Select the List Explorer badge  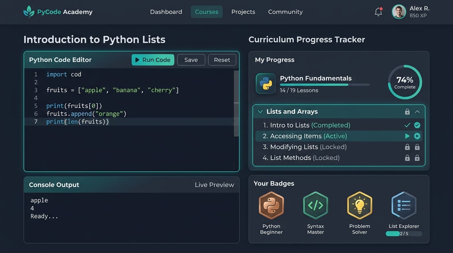(x=404, y=205)
